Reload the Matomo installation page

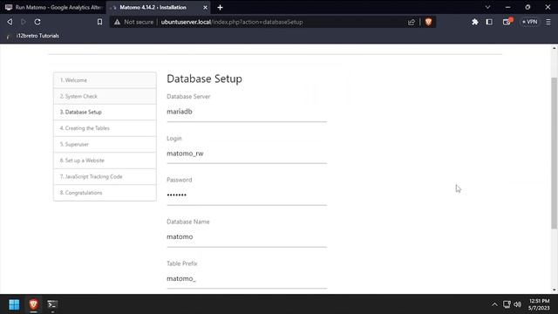(37, 22)
